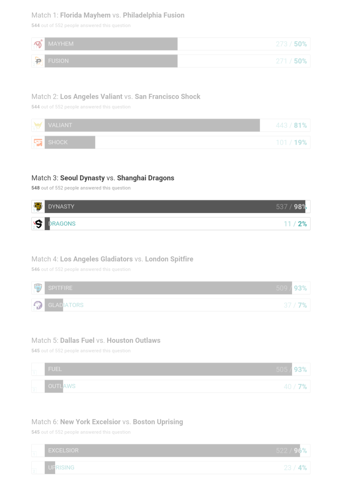Click the London Spitfire shield logo
The image size is (342, 489).
(38, 288)
